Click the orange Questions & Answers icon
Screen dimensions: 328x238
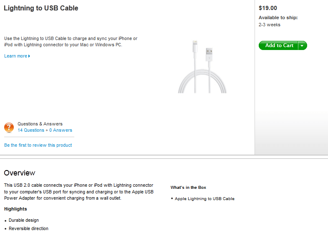[9, 127]
